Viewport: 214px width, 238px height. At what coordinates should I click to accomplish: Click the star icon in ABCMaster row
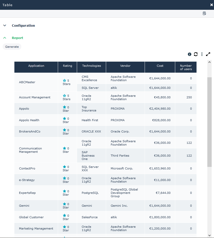[x=64, y=81]
